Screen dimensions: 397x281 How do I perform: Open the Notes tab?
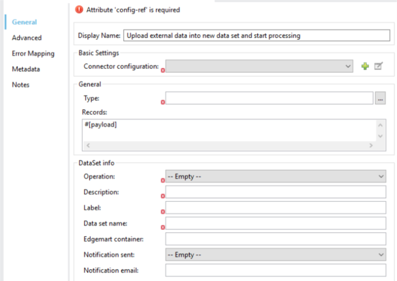coord(21,85)
